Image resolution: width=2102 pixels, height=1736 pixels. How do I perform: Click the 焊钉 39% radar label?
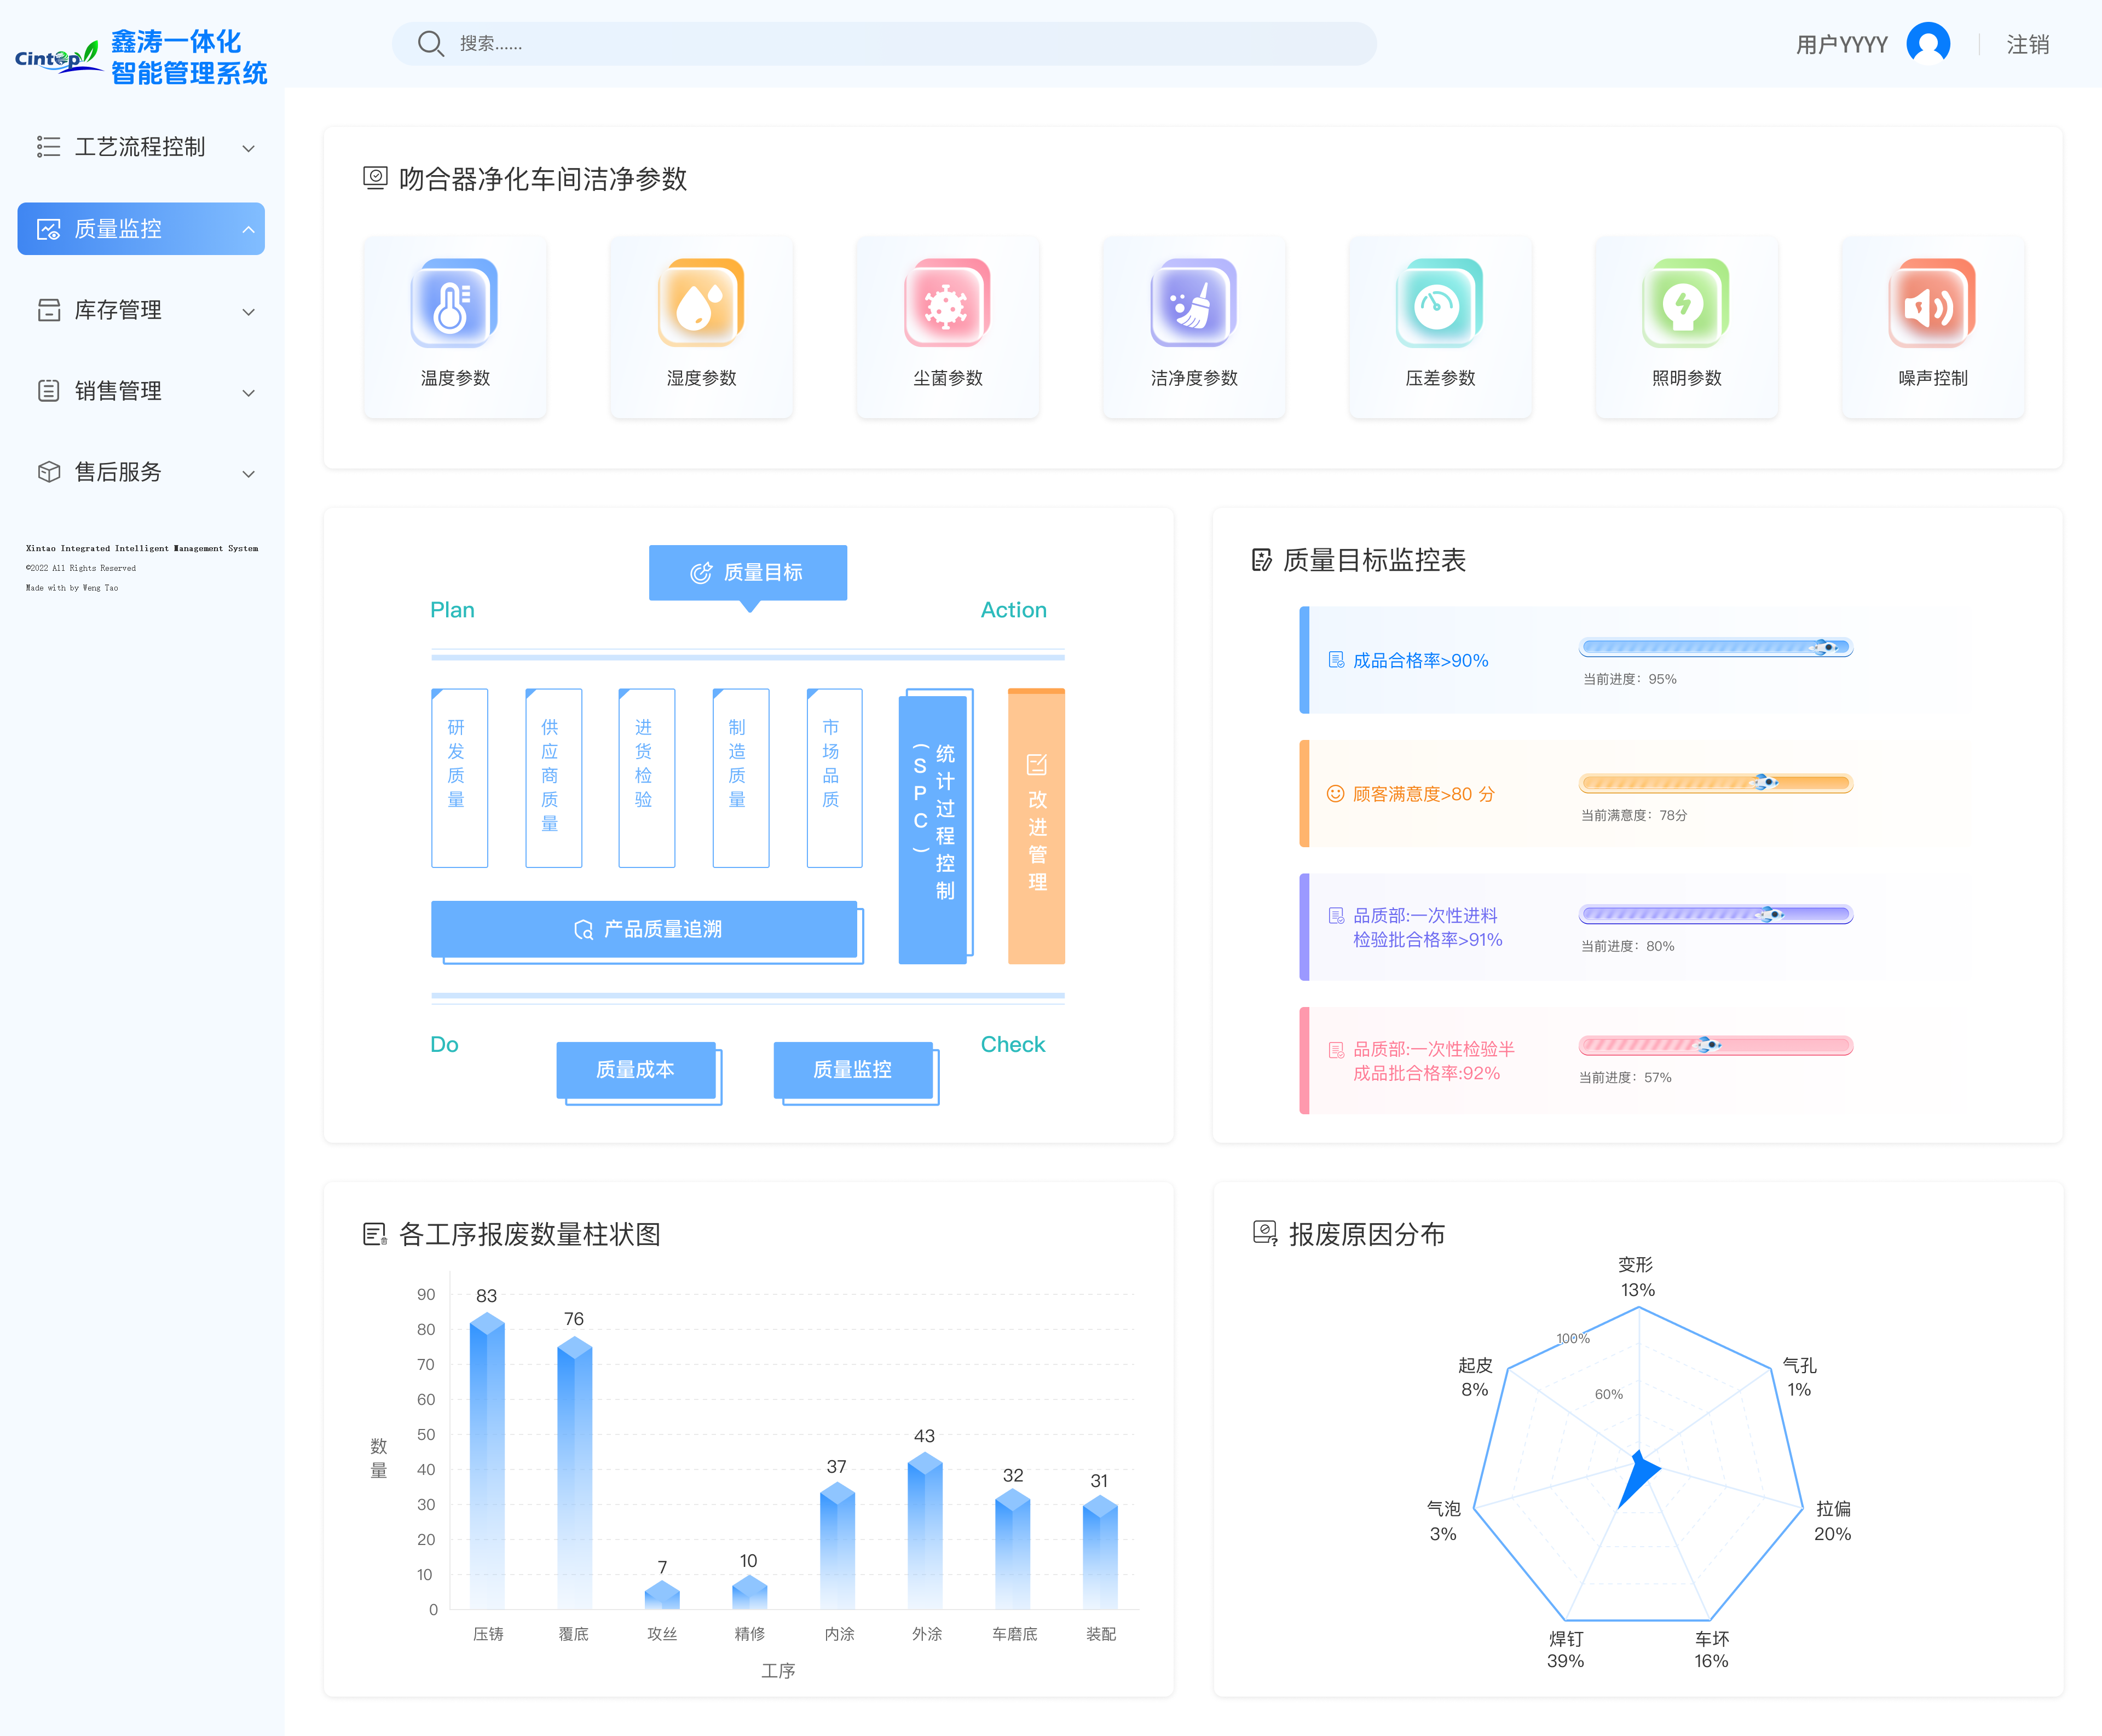1566,1650
